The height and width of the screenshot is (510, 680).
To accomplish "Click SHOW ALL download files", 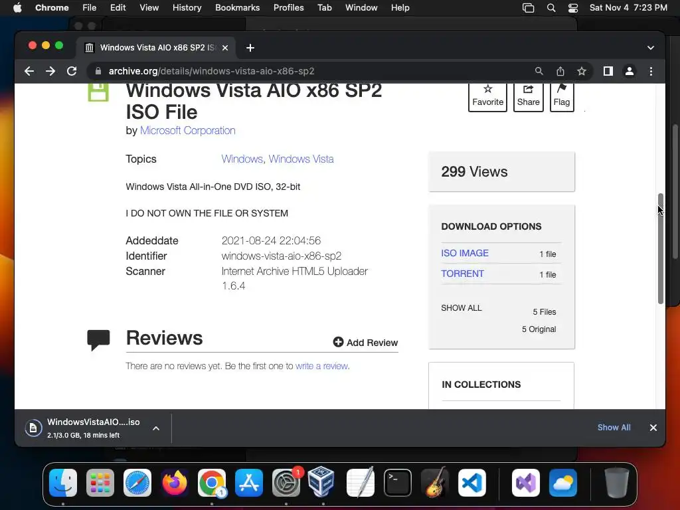I will [x=462, y=308].
